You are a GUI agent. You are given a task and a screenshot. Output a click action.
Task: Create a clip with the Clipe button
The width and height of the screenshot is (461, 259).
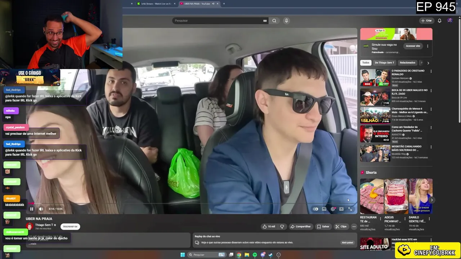point(341,227)
